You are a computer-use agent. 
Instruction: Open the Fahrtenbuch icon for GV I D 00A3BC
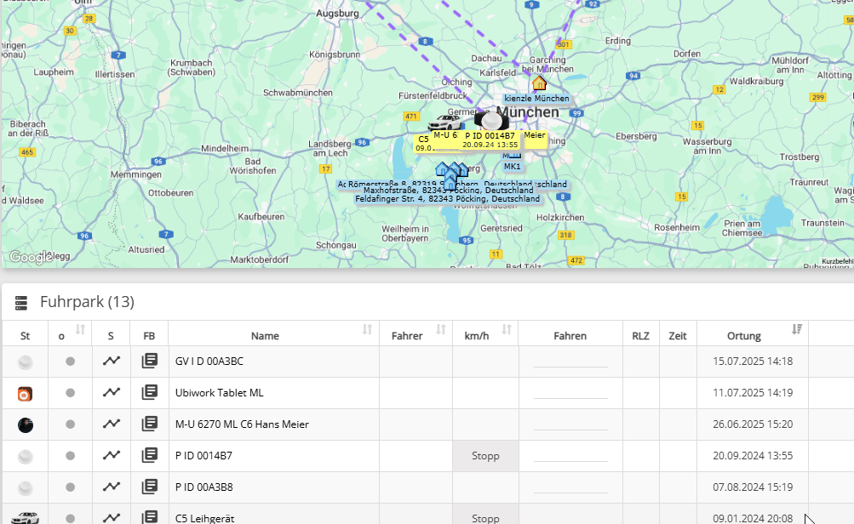(x=150, y=360)
